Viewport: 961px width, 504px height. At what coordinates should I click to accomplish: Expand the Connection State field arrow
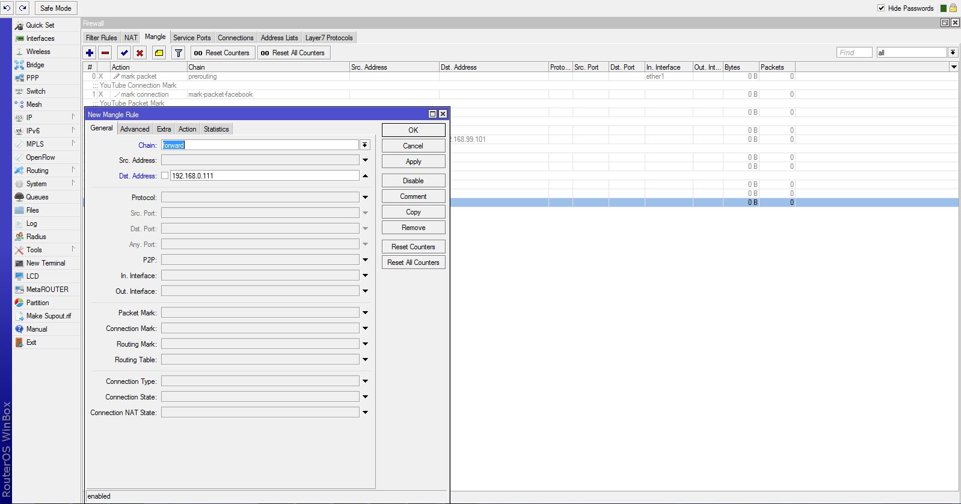point(365,397)
